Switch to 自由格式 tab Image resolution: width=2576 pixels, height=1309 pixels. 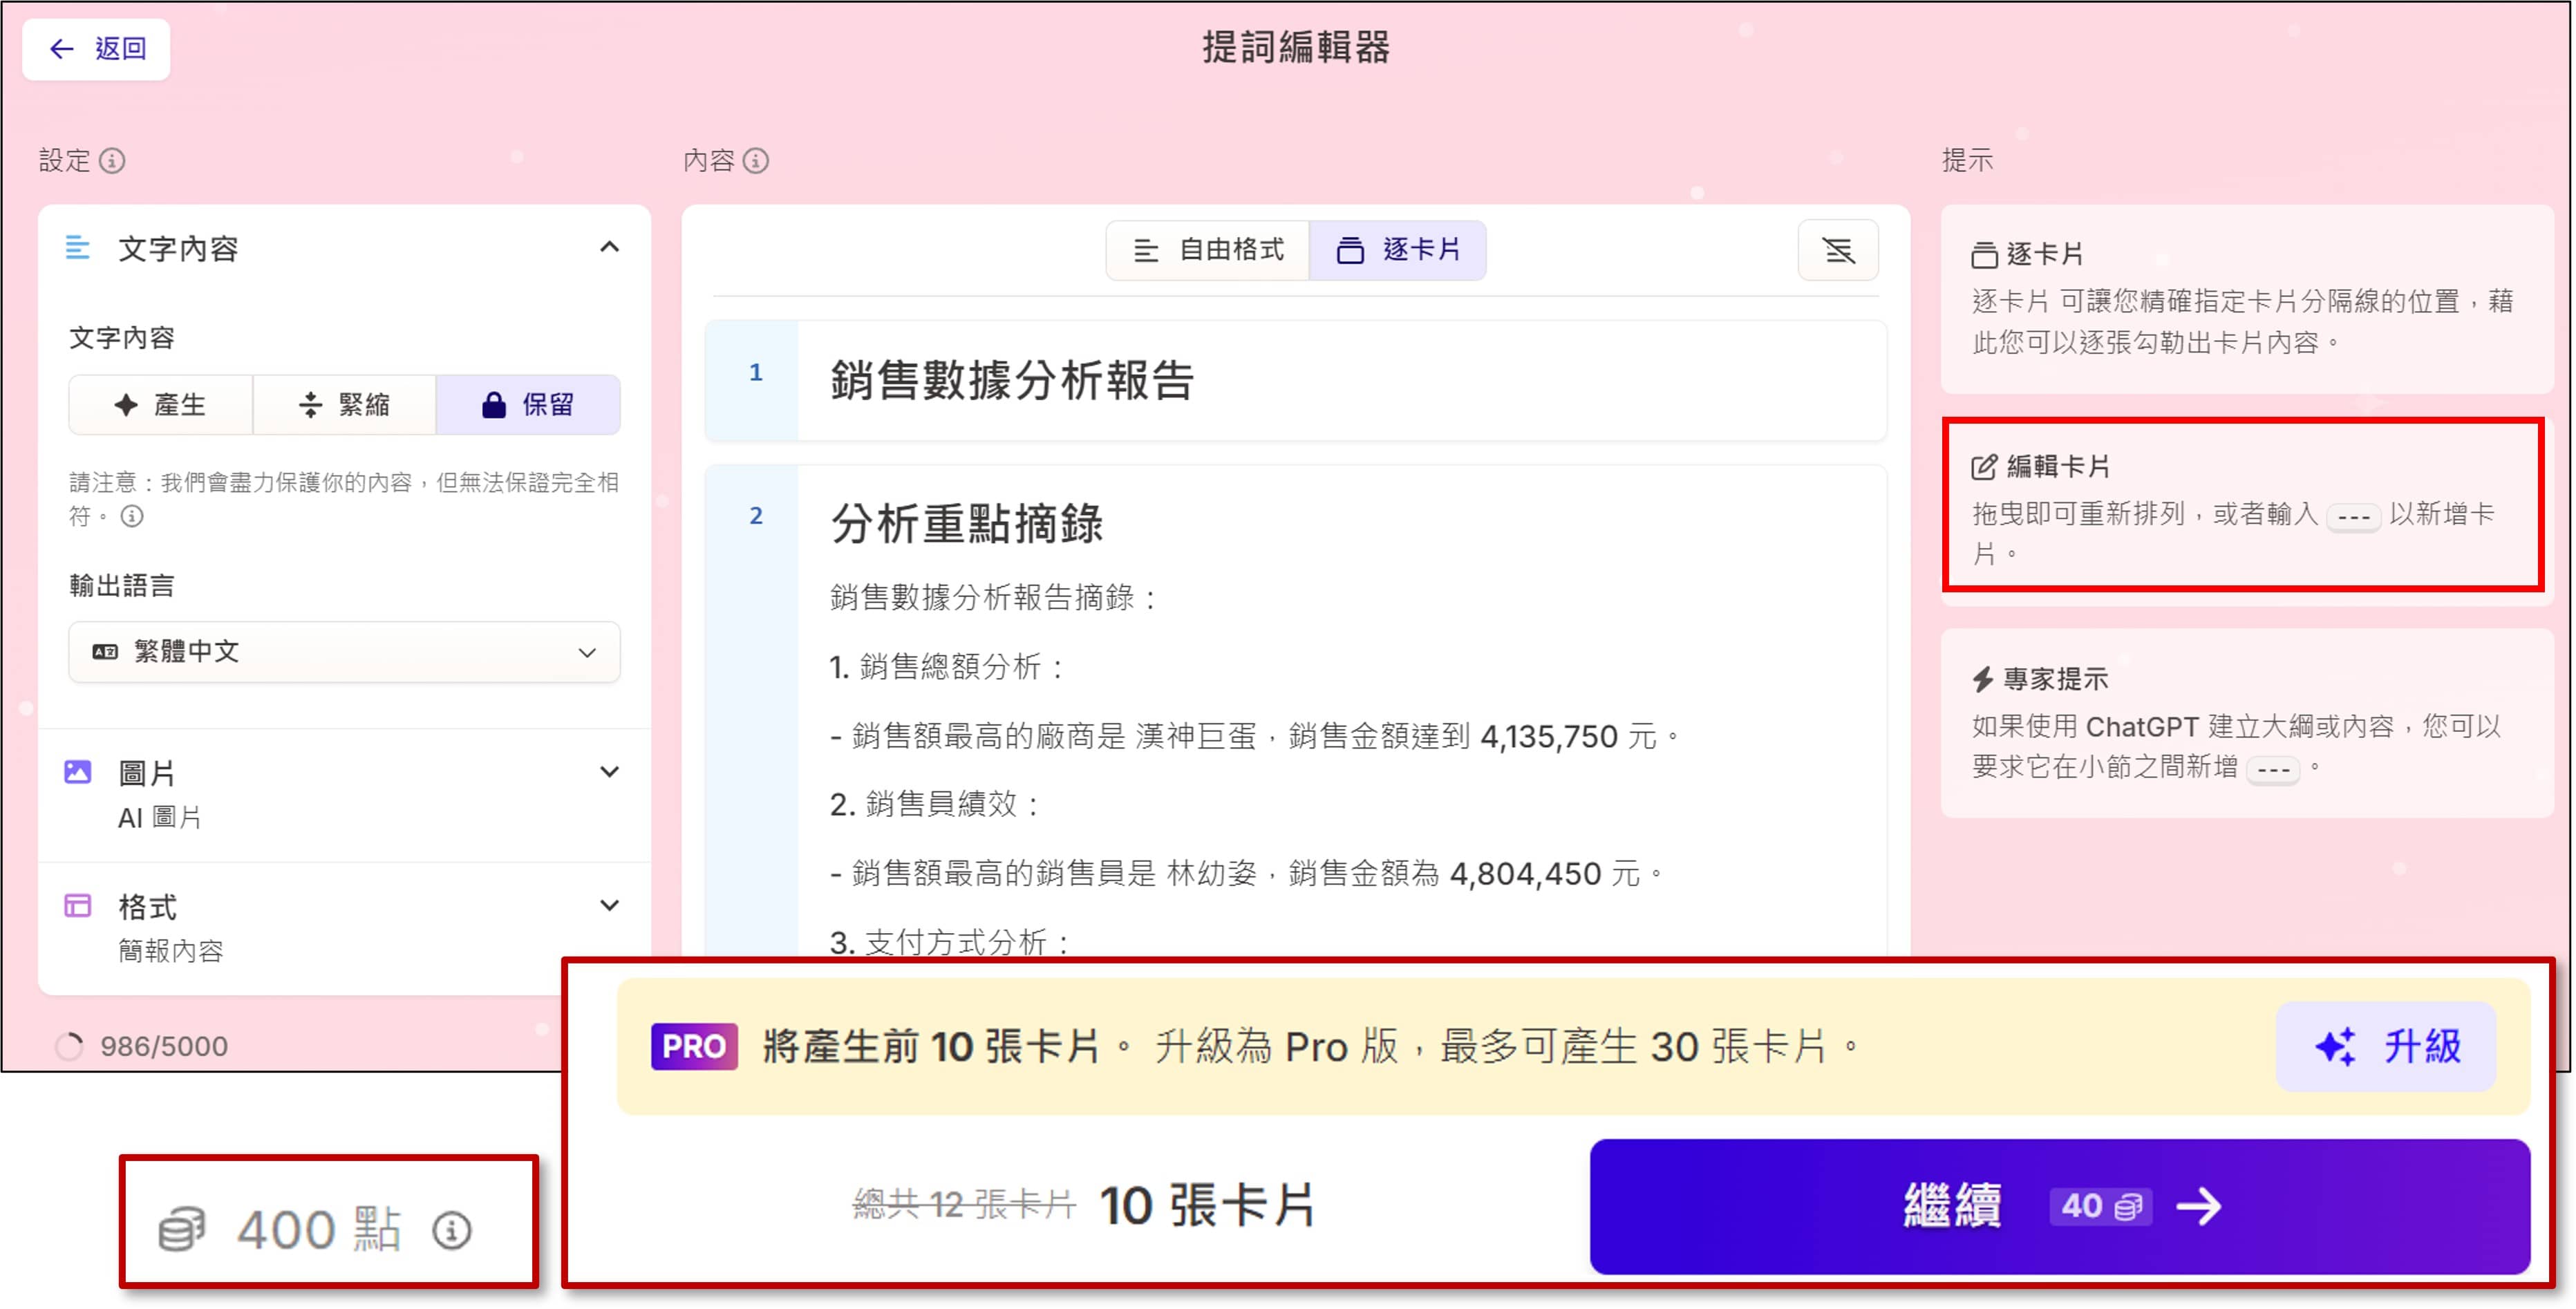[1208, 250]
